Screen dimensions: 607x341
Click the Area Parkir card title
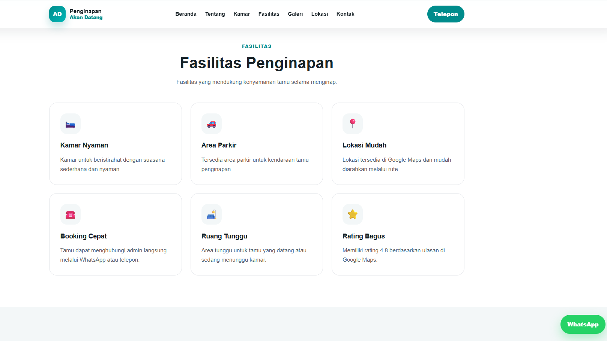(x=219, y=145)
